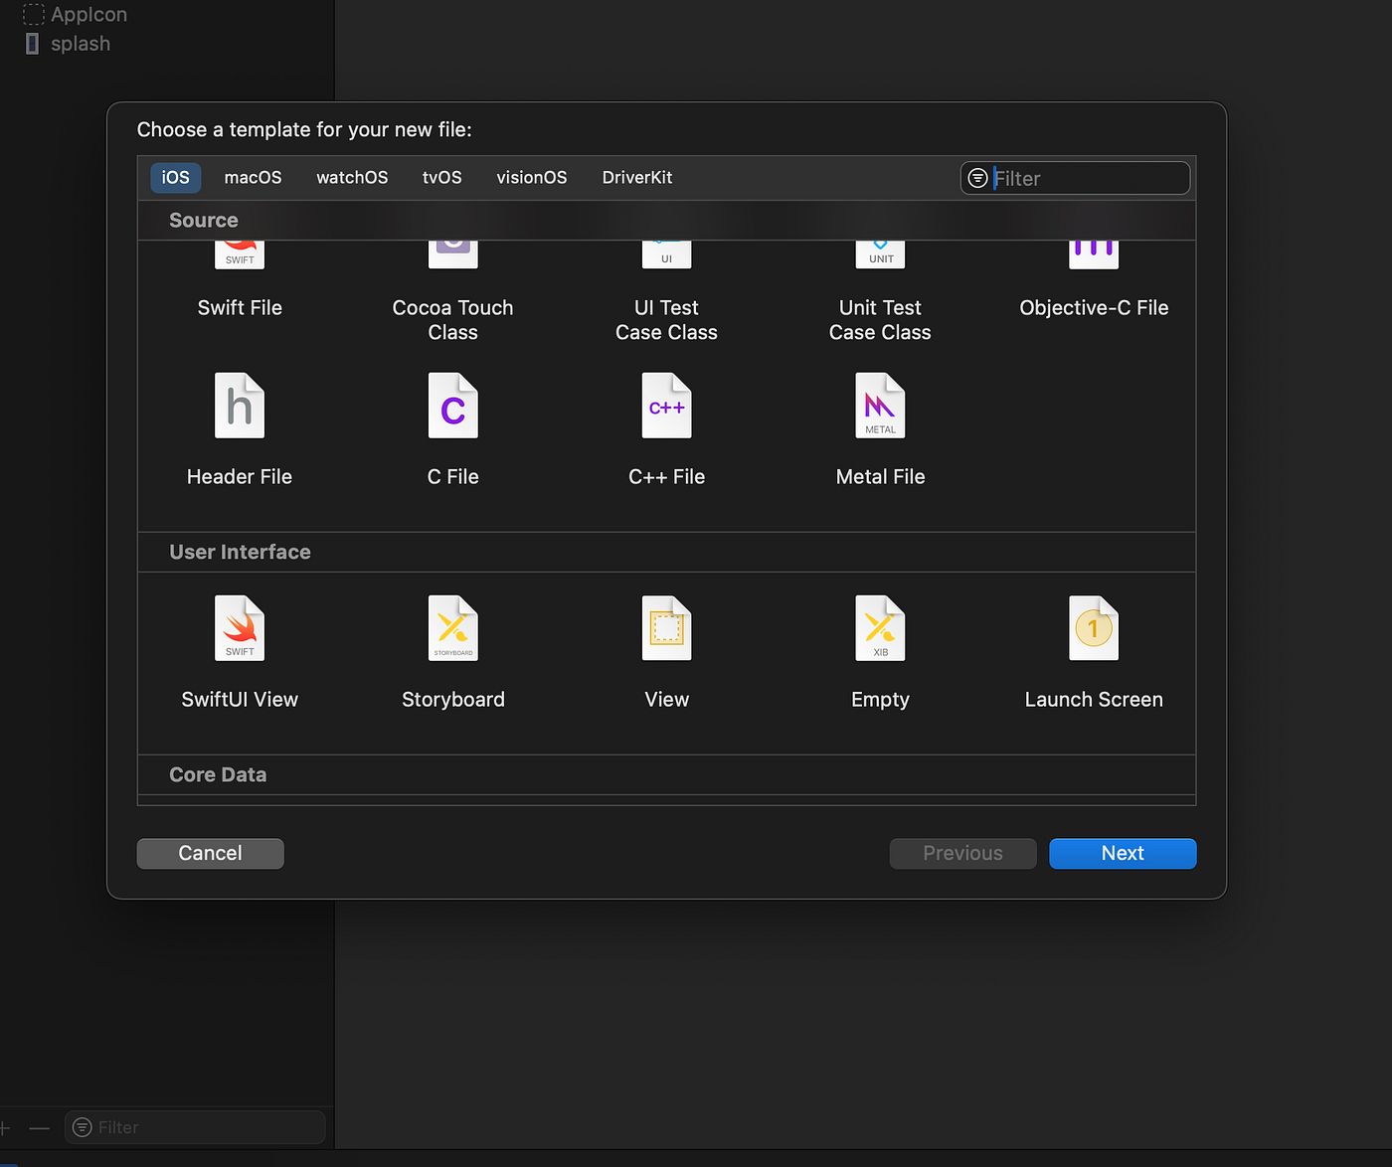This screenshot has width=1392, height=1167.
Task: Select the Unit Test Case Class template
Action: click(x=880, y=254)
